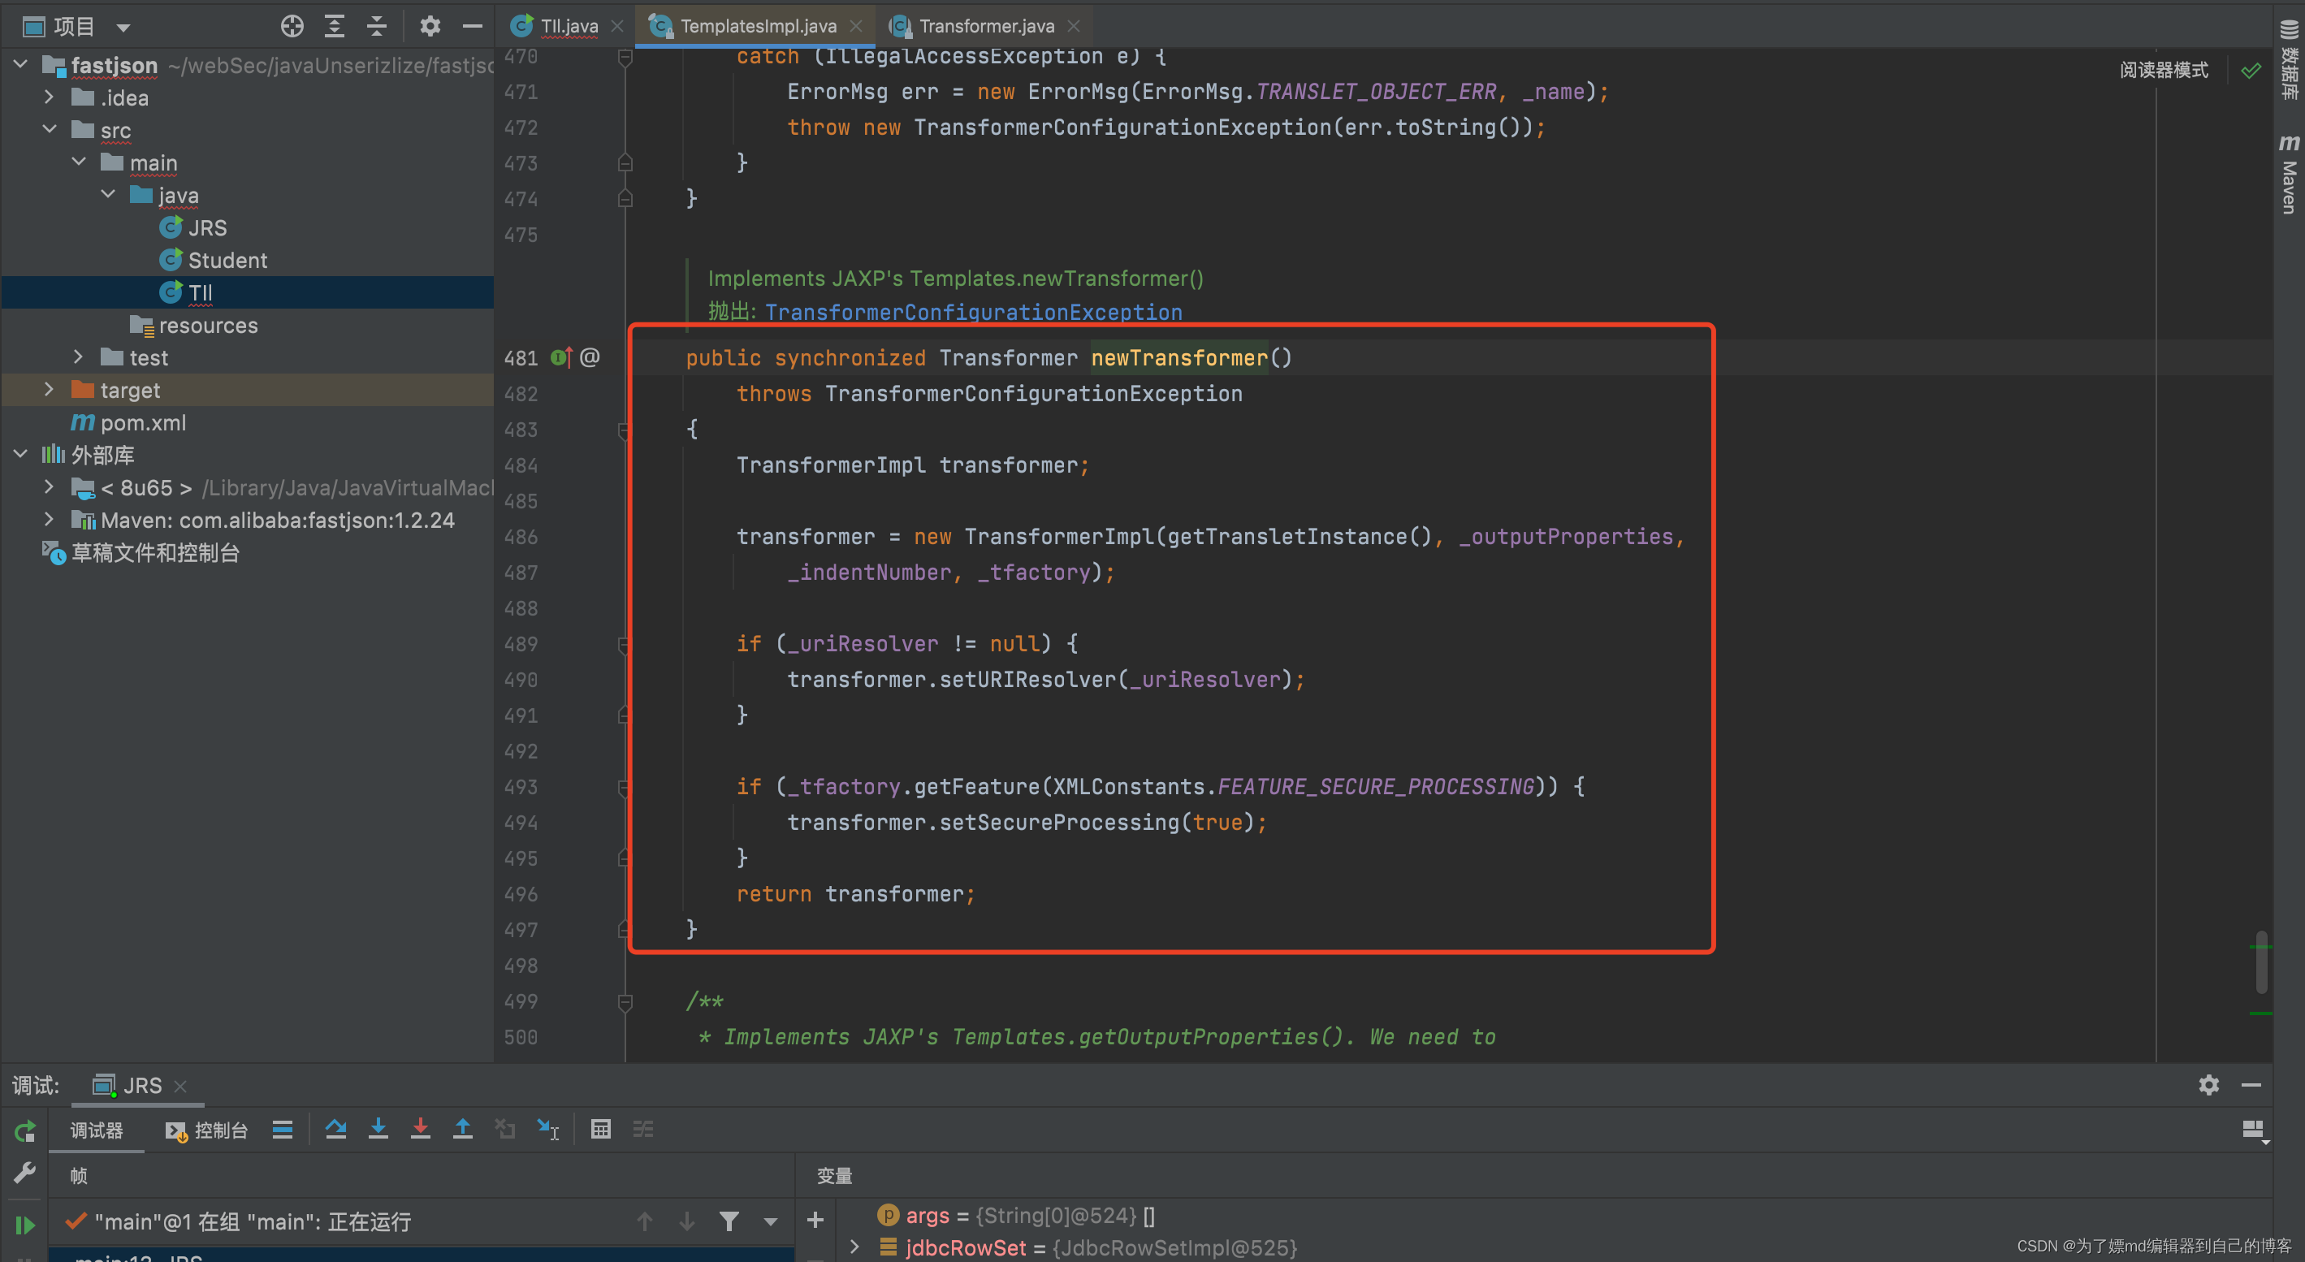2305x1262 pixels.
Task: Click Trace Current Stream Chain icon
Action: [x=643, y=1130]
